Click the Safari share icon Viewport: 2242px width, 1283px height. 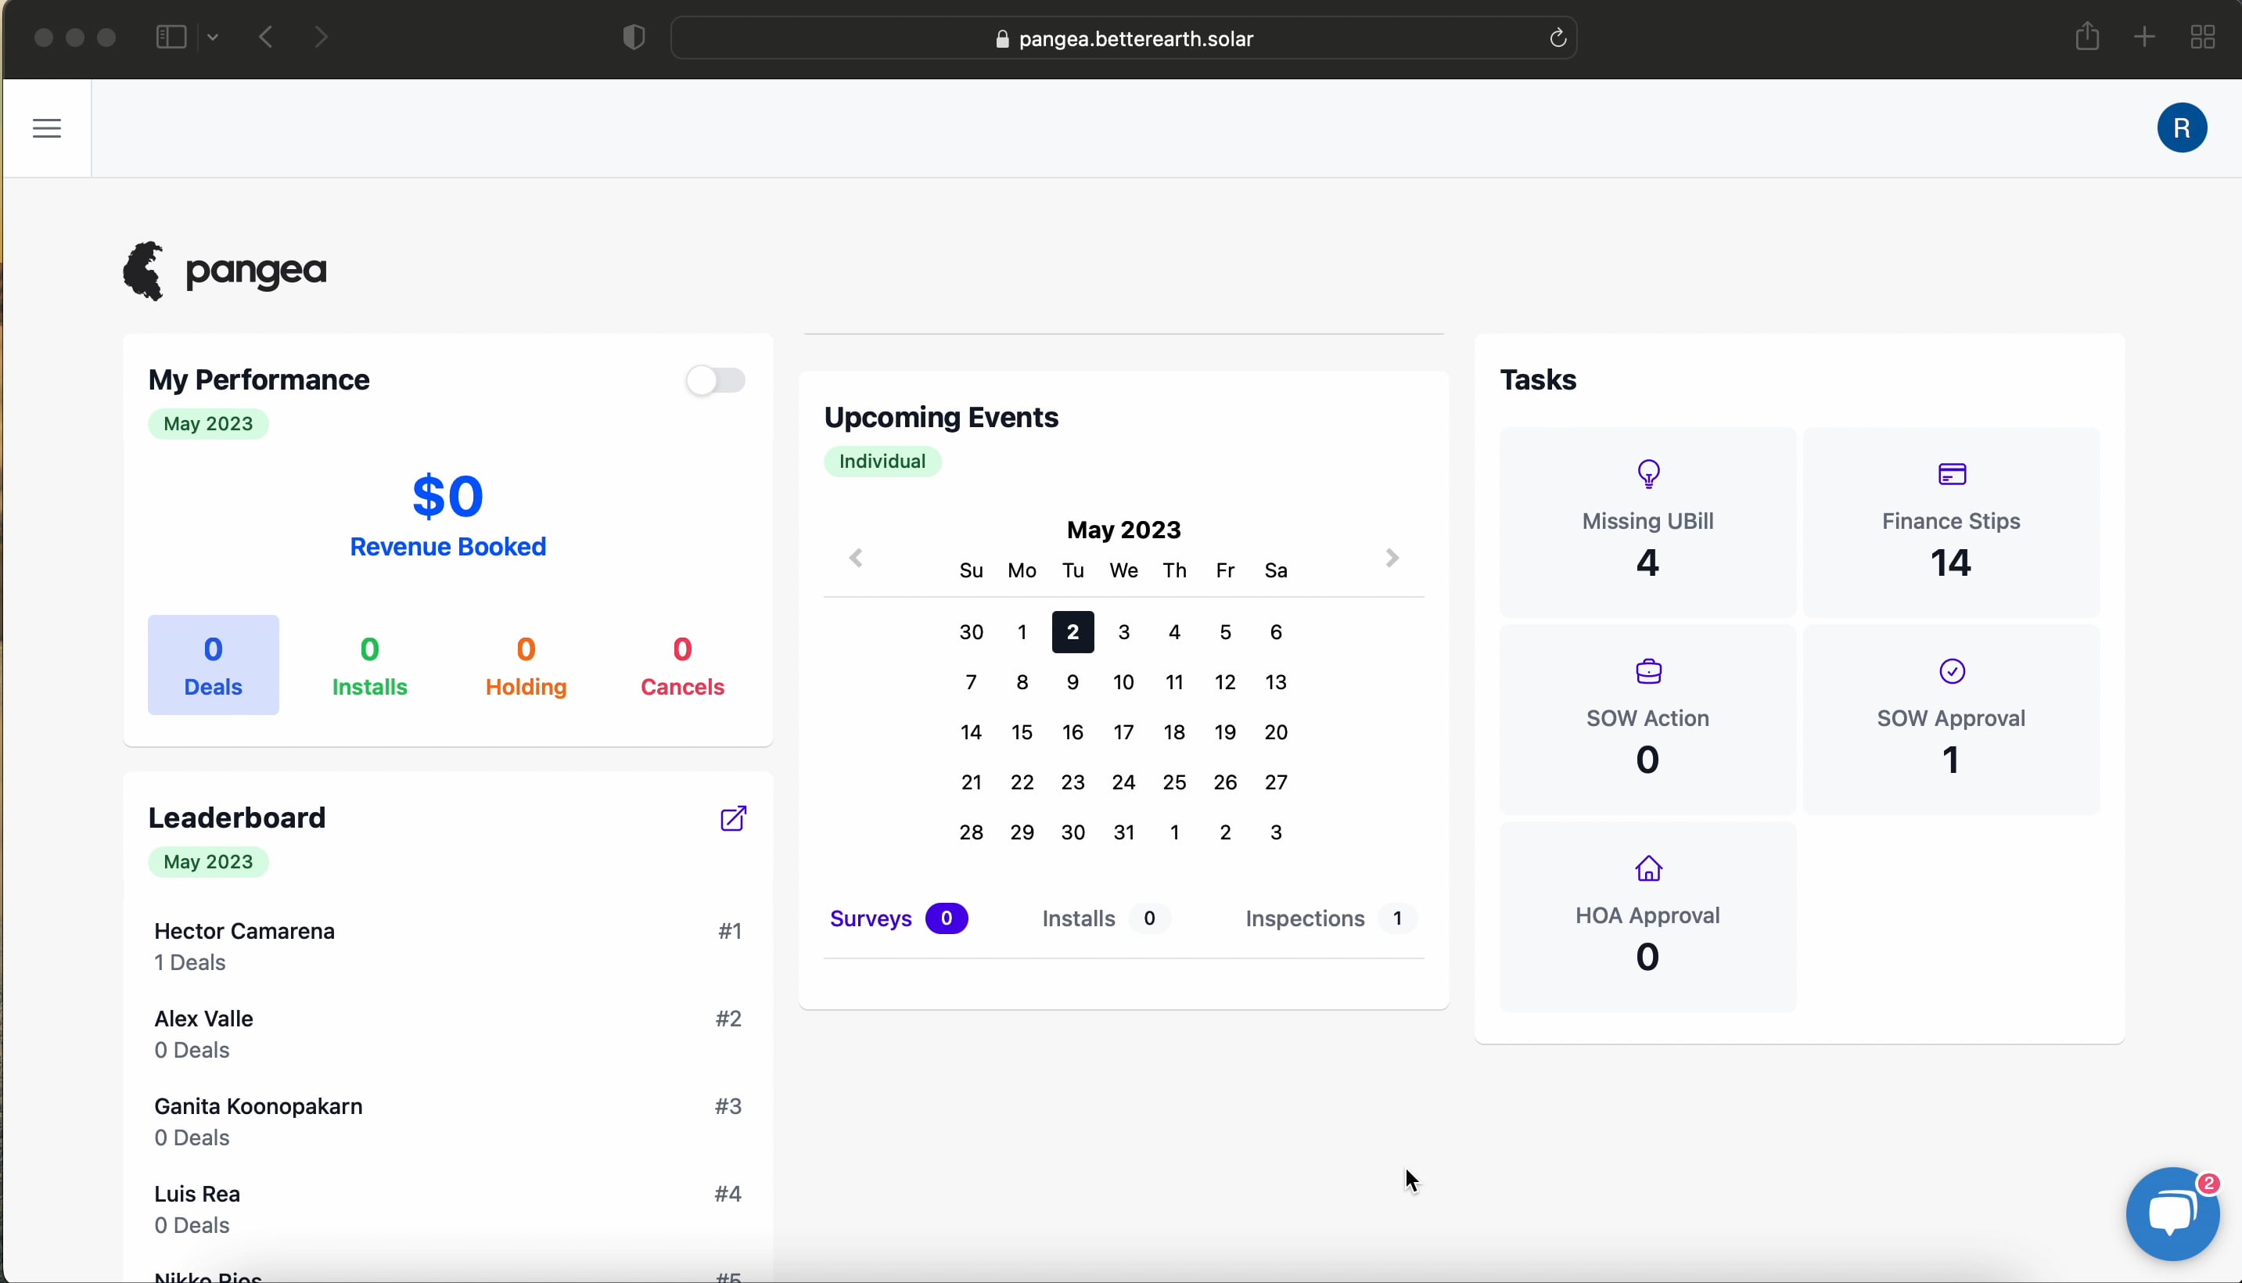tap(2086, 37)
